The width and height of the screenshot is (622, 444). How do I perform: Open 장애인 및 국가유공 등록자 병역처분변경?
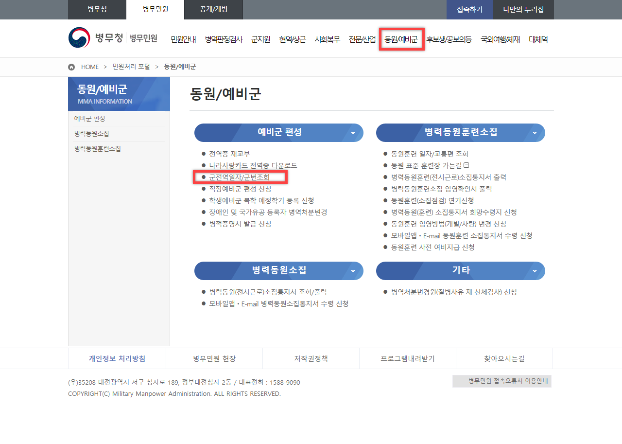tap(268, 213)
